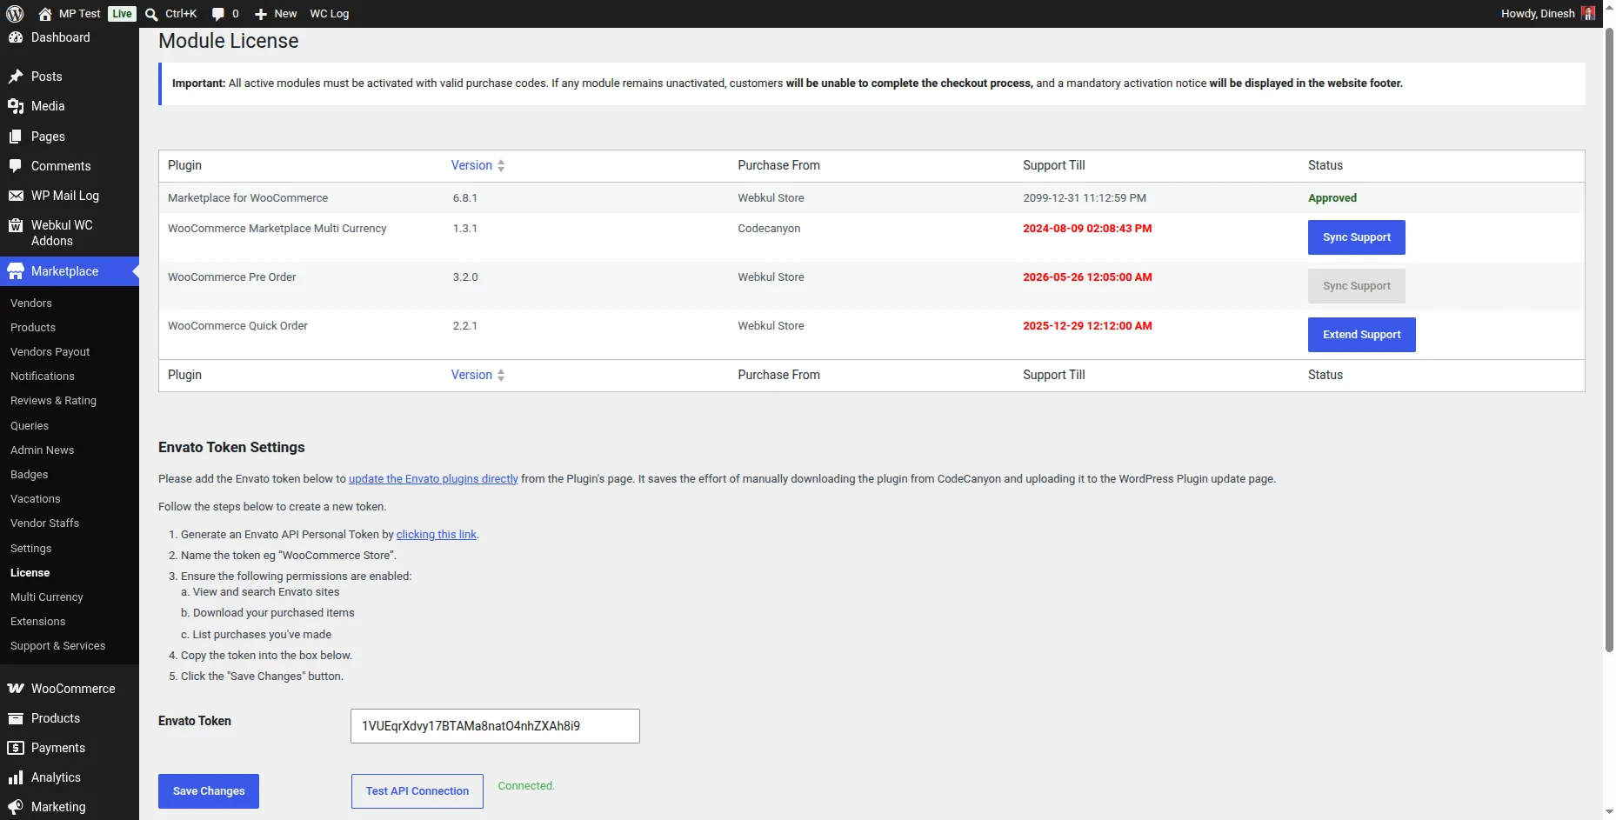Open Vendors Payout submenu item
Screen dimensions: 1616x820
tap(50, 351)
